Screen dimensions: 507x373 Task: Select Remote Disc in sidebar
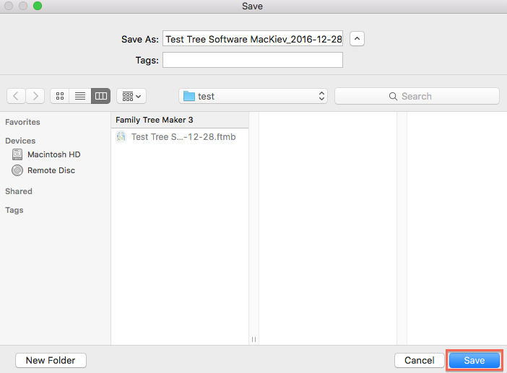pos(43,170)
